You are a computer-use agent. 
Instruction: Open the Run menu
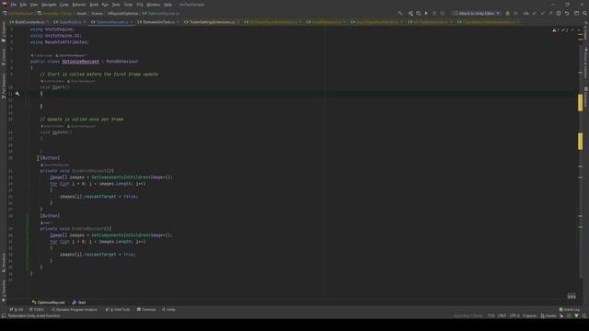coord(105,5)
